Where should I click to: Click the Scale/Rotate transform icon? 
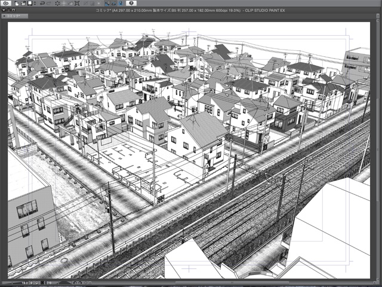click(x=77, y=4)
